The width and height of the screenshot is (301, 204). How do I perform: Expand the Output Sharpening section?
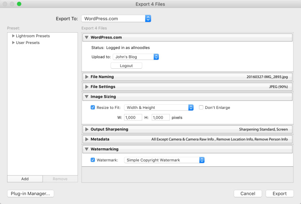pos(87,129)
